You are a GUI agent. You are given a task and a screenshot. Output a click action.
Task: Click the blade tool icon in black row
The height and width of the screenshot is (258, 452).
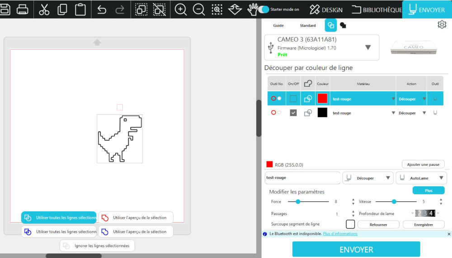435,113
